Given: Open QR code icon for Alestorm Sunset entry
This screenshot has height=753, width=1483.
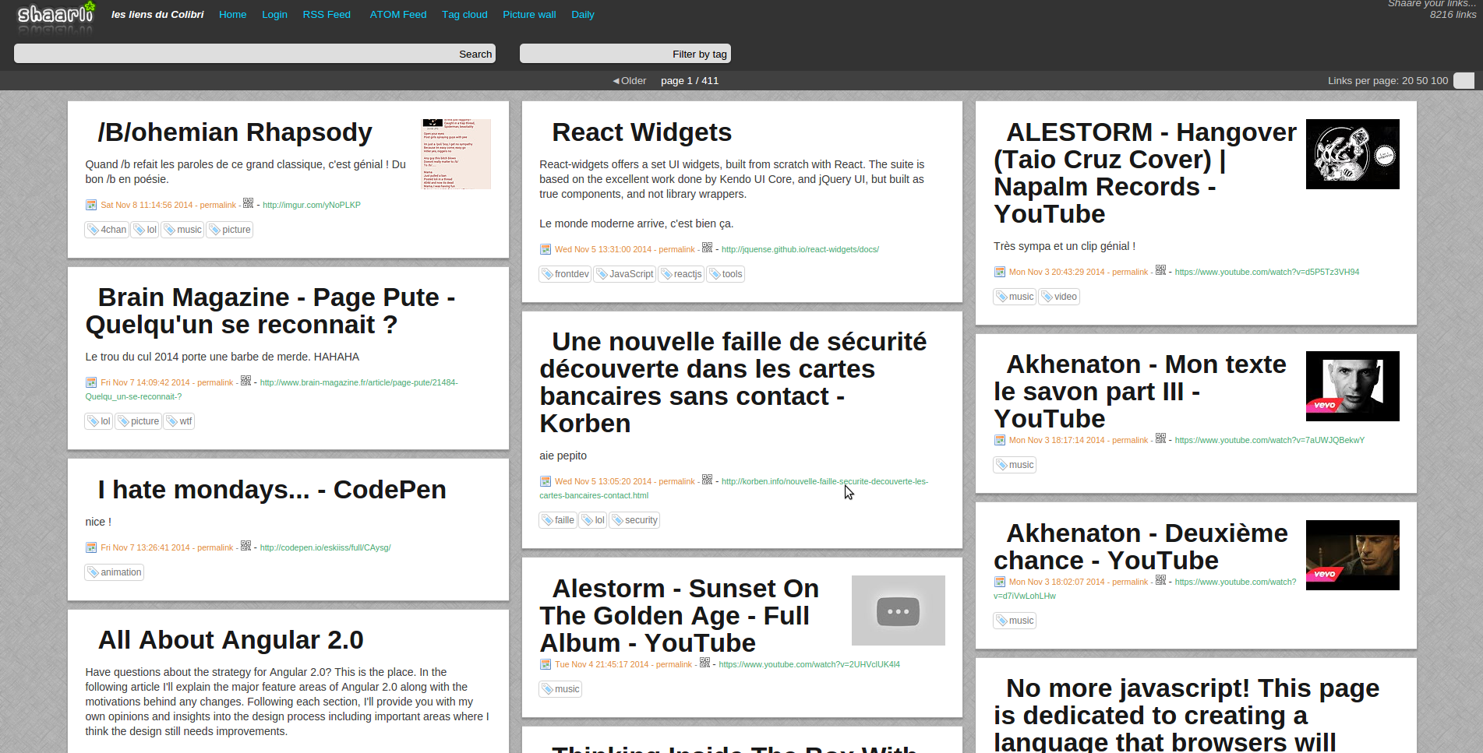Looking at the screenshot, I should (x=704, y=663).
